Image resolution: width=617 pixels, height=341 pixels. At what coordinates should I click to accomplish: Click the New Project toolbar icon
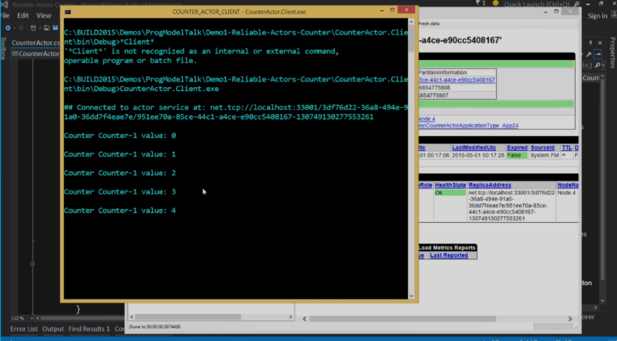click(33, 28)
